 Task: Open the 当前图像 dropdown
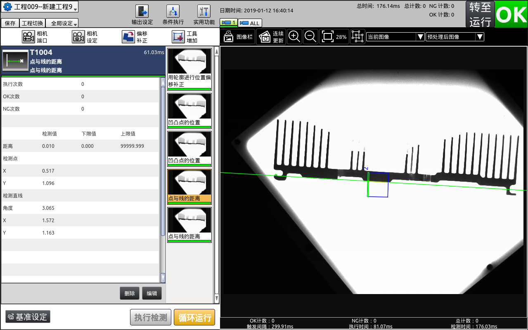point(395,37)
